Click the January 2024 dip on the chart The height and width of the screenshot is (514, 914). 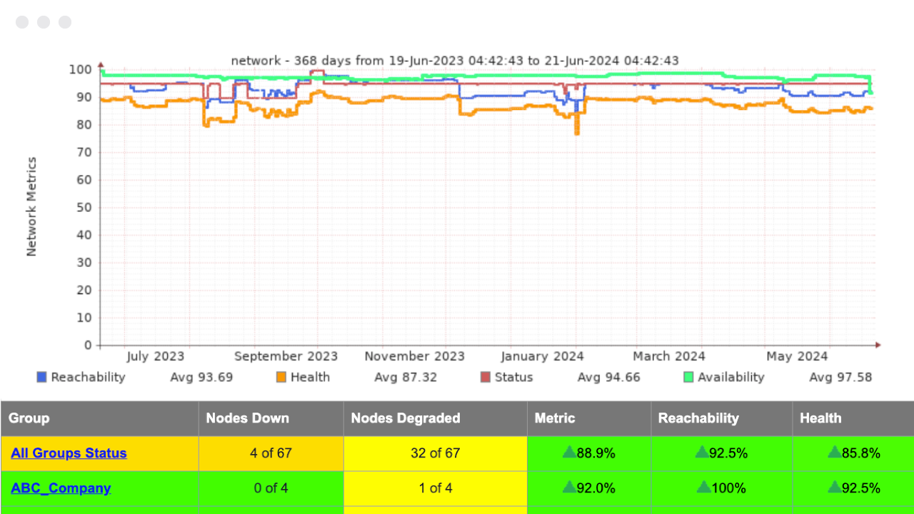(576, 128)
